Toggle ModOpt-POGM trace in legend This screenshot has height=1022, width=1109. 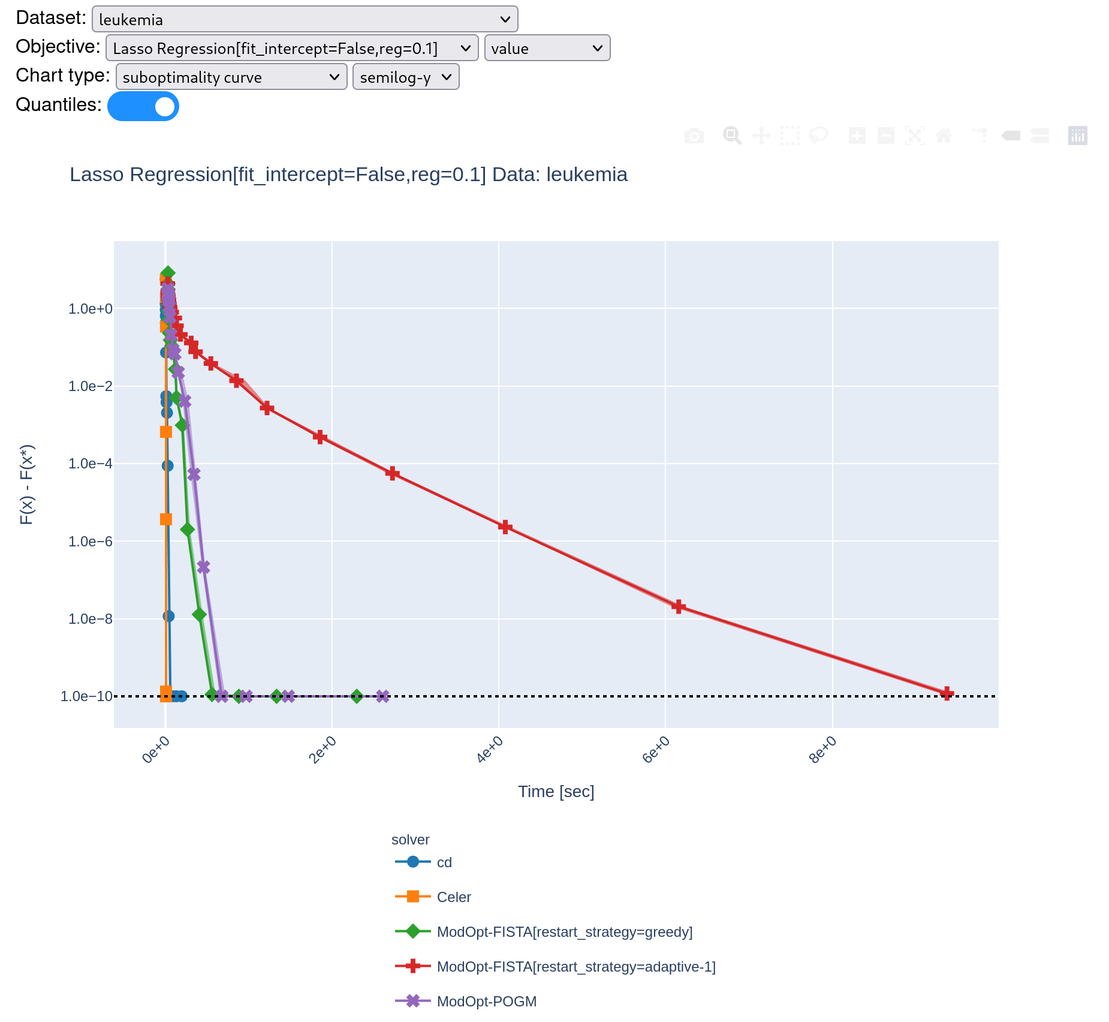(x=466, y=1002)
